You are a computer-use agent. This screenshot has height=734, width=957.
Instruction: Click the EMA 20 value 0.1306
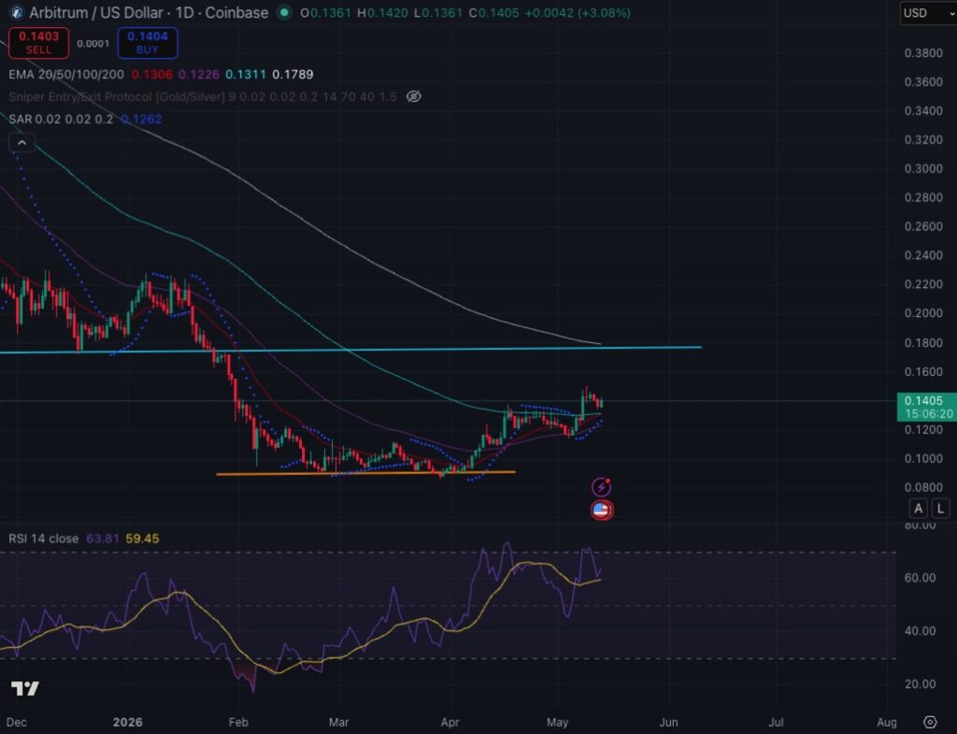pyautogui.click(x=152, y=75)
